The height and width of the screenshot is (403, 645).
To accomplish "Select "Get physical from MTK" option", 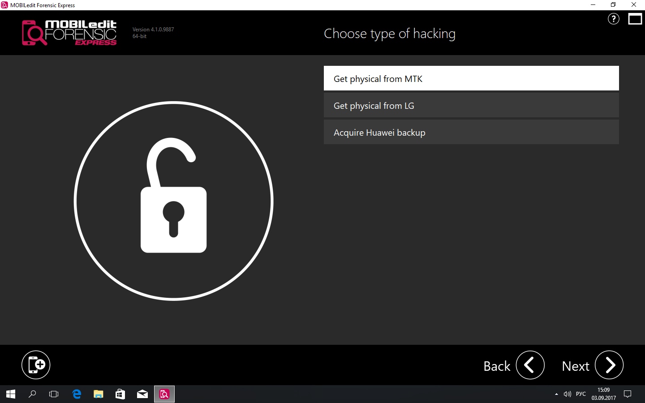I will tap(471, 78).
